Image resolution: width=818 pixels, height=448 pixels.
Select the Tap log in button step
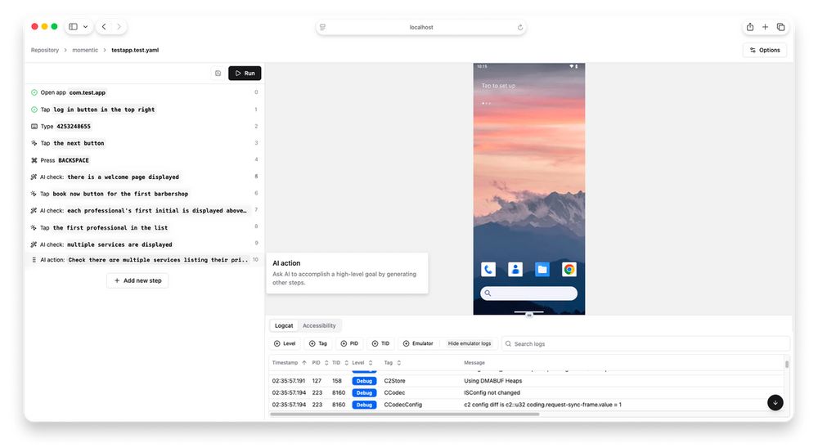pos(145,110)
